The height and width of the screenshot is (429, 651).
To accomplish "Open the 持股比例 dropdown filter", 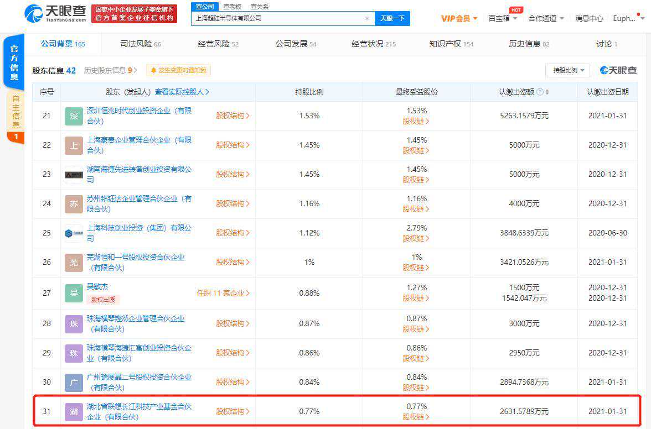I will tap(567, 70).
